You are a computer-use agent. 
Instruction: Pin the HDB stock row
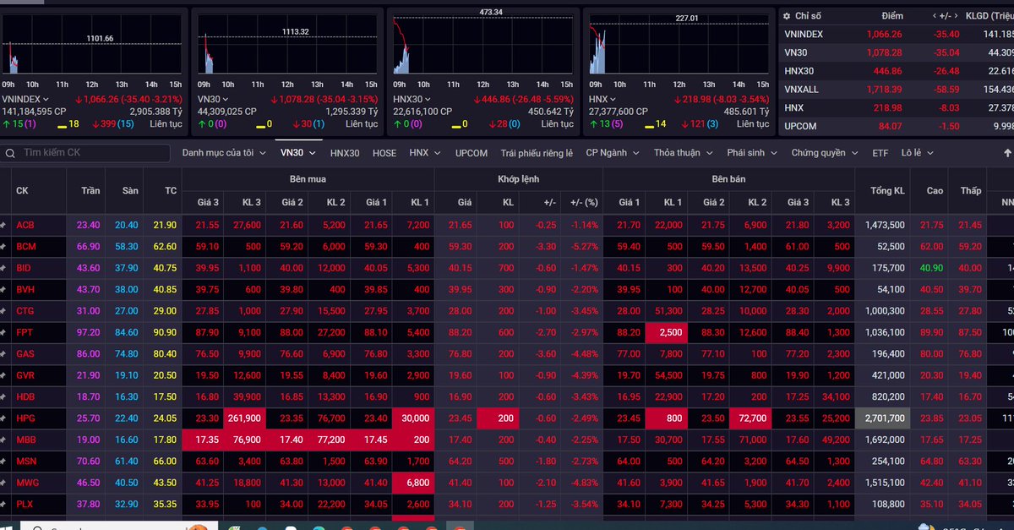coord(3,396)
